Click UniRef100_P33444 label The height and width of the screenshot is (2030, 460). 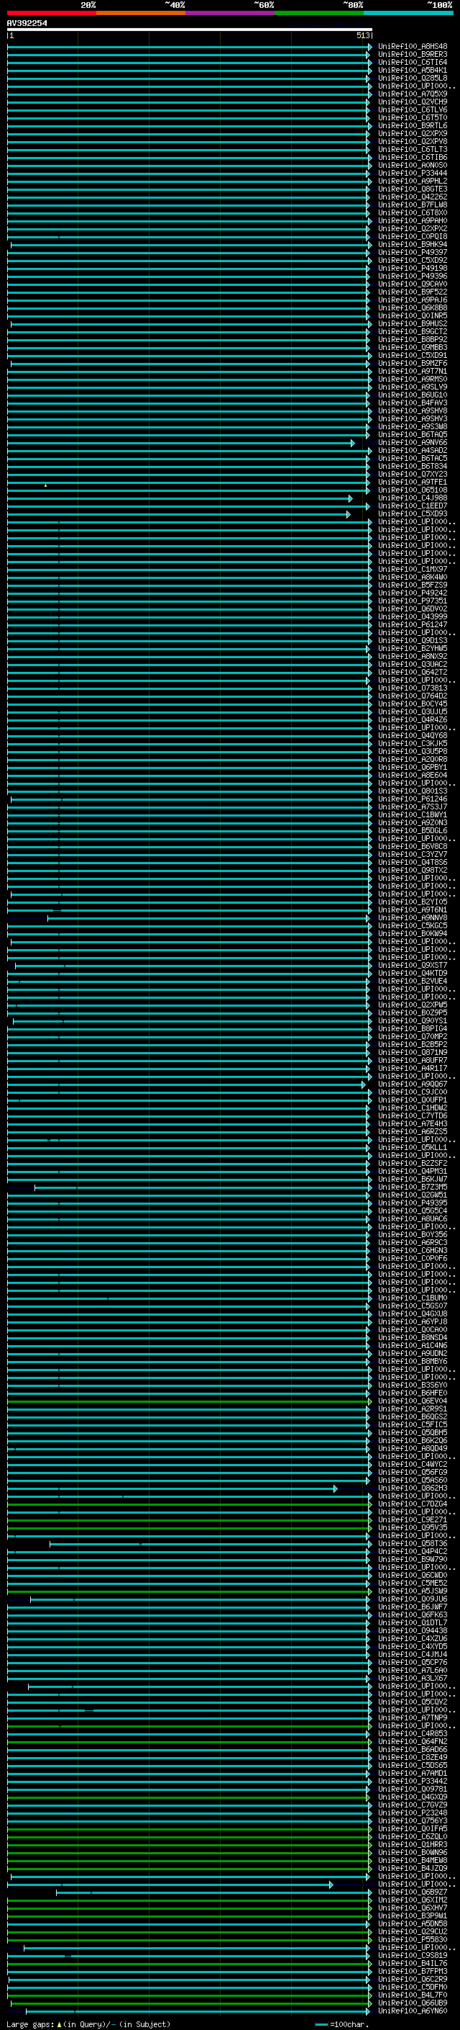coord(413,174)
